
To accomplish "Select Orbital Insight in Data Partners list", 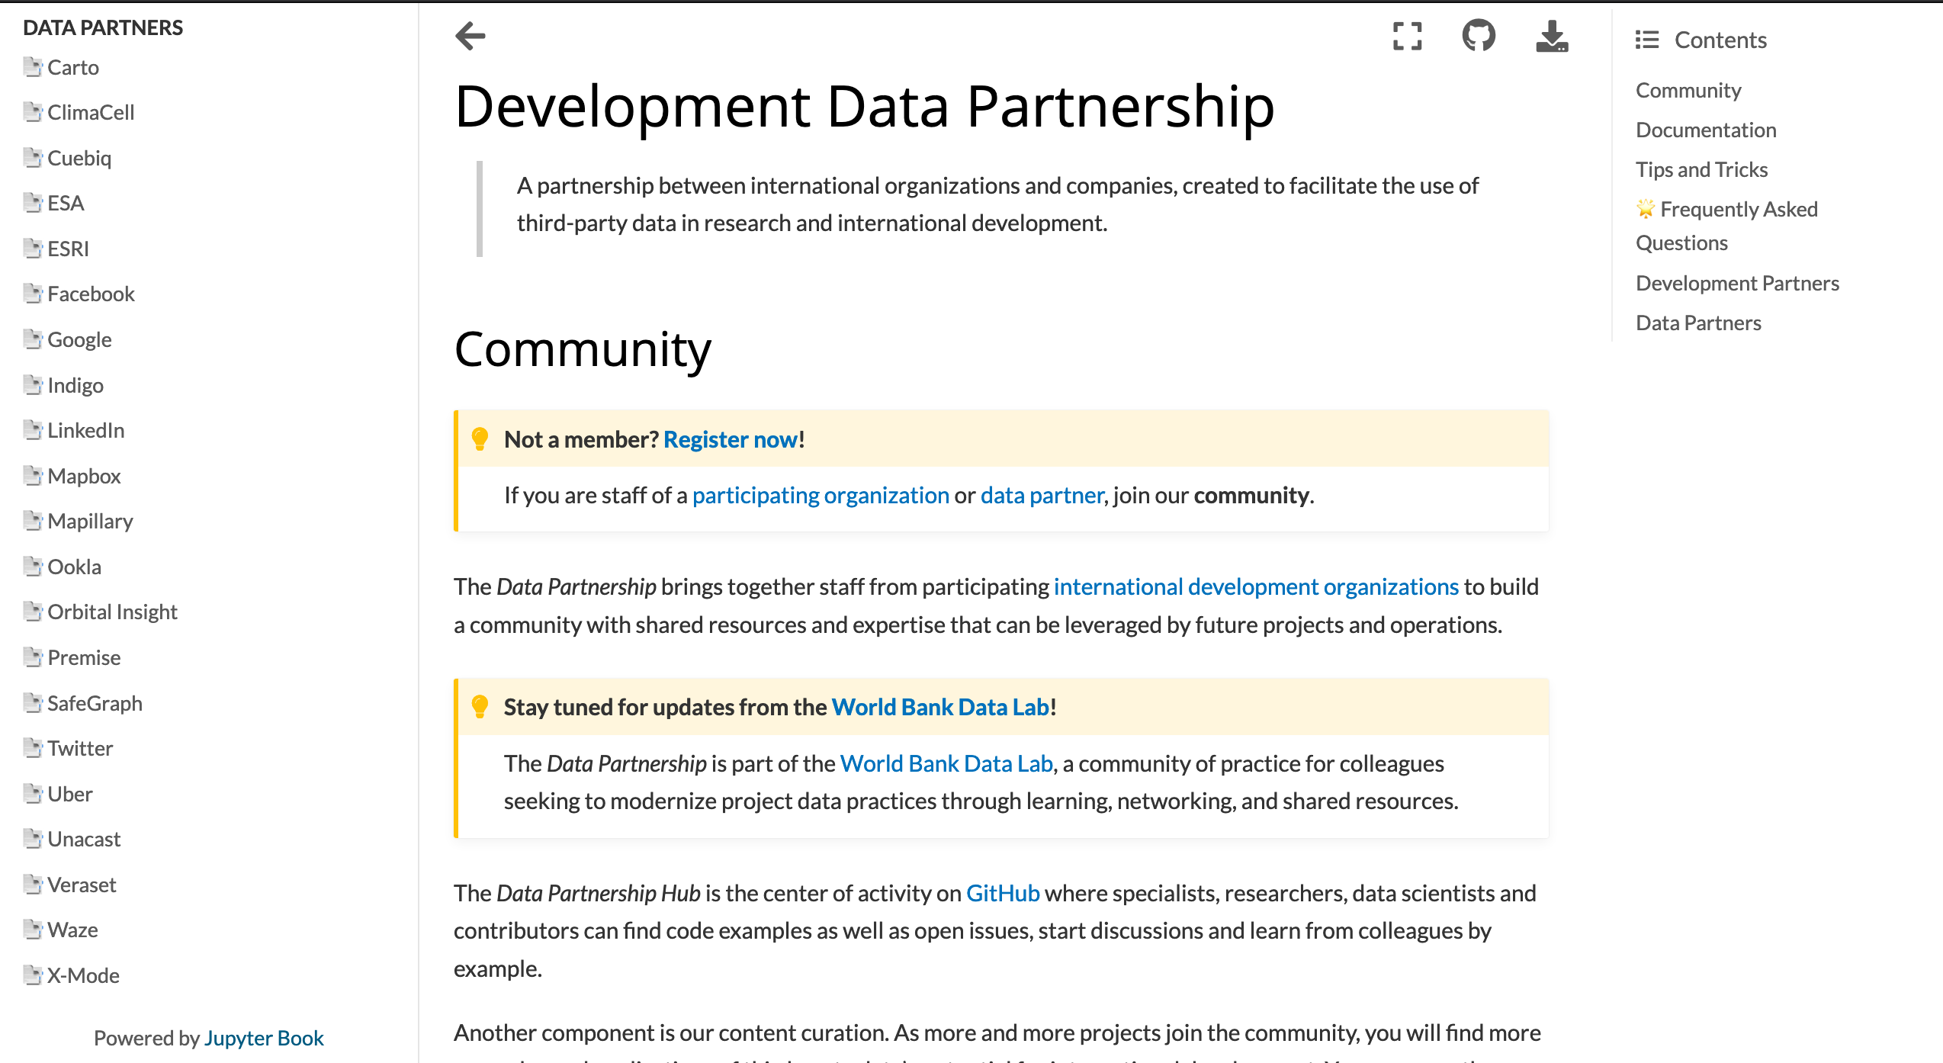I will pos(112,612).
